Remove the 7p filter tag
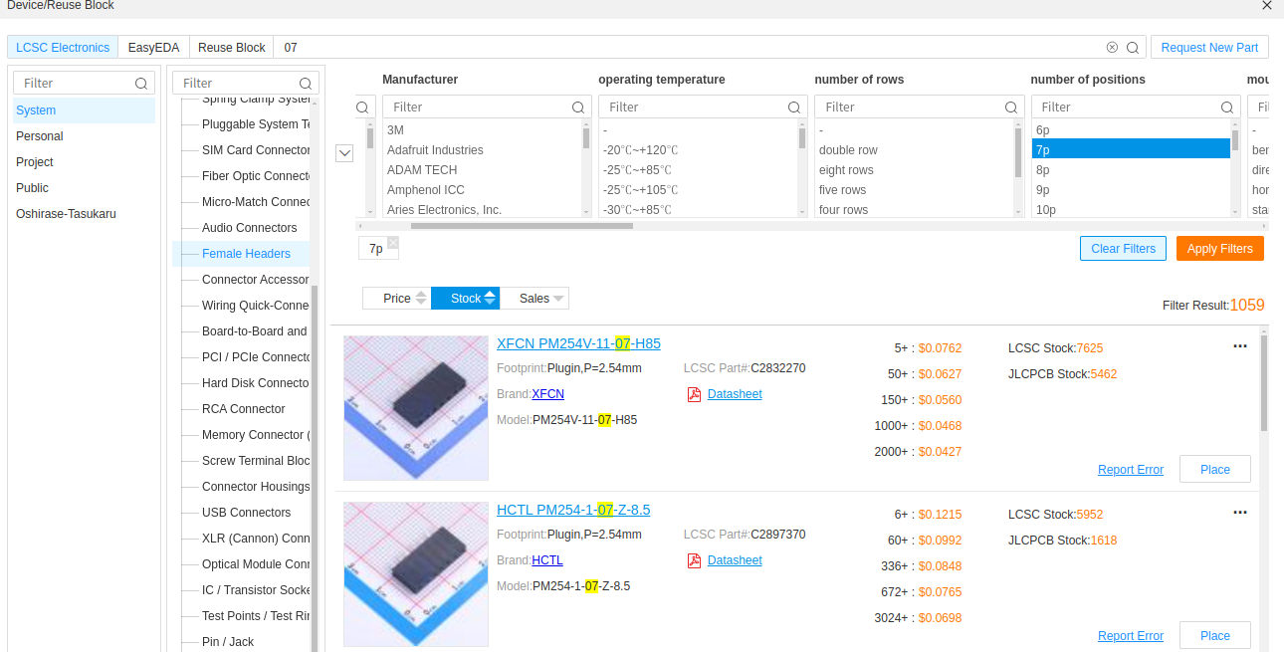The image size is (1284, 652). 393,242
